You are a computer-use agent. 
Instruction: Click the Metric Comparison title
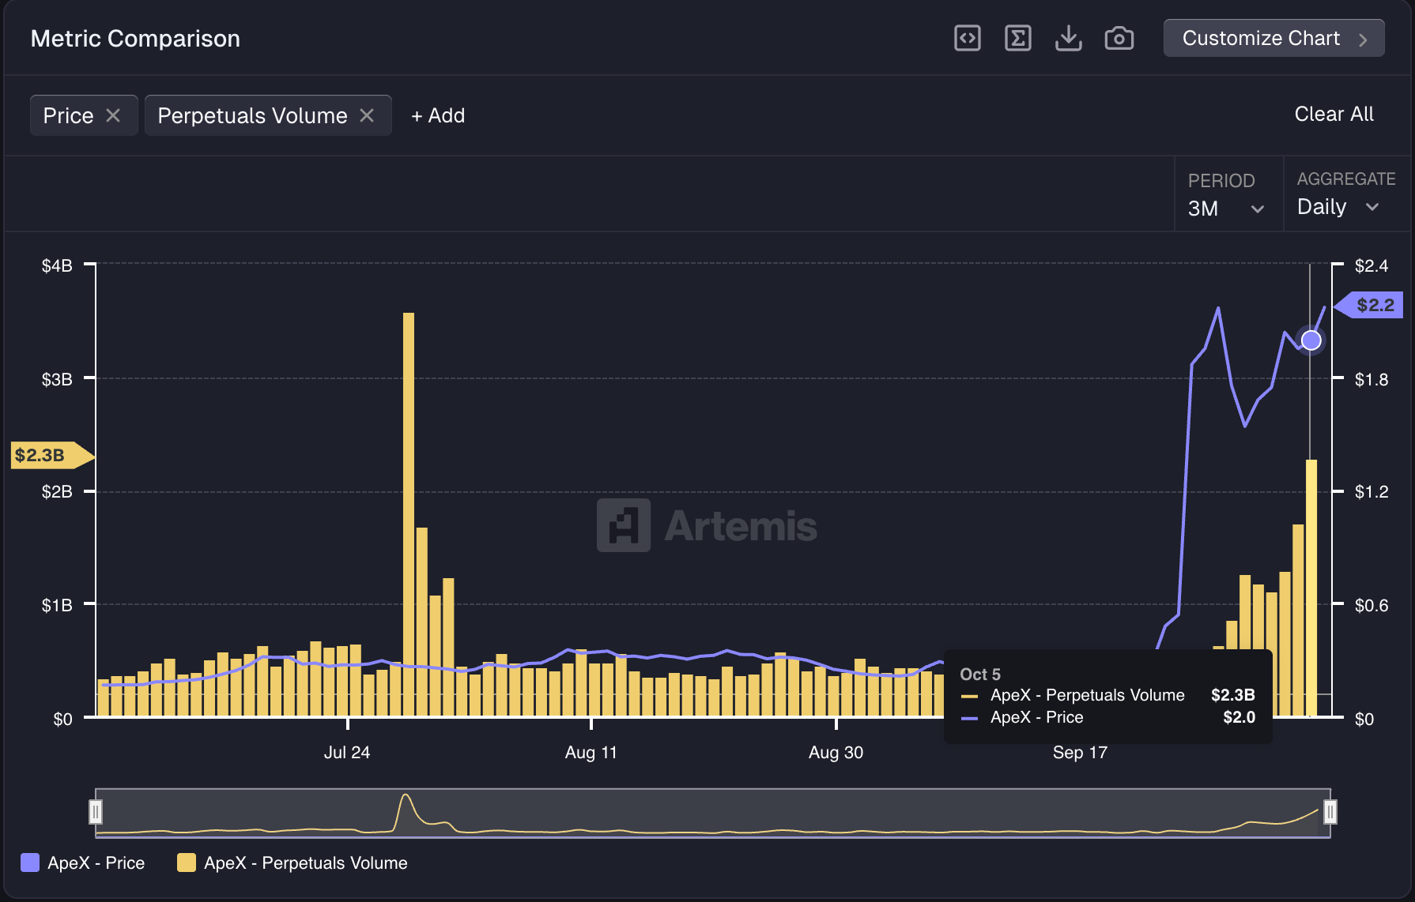click(135, 39)
